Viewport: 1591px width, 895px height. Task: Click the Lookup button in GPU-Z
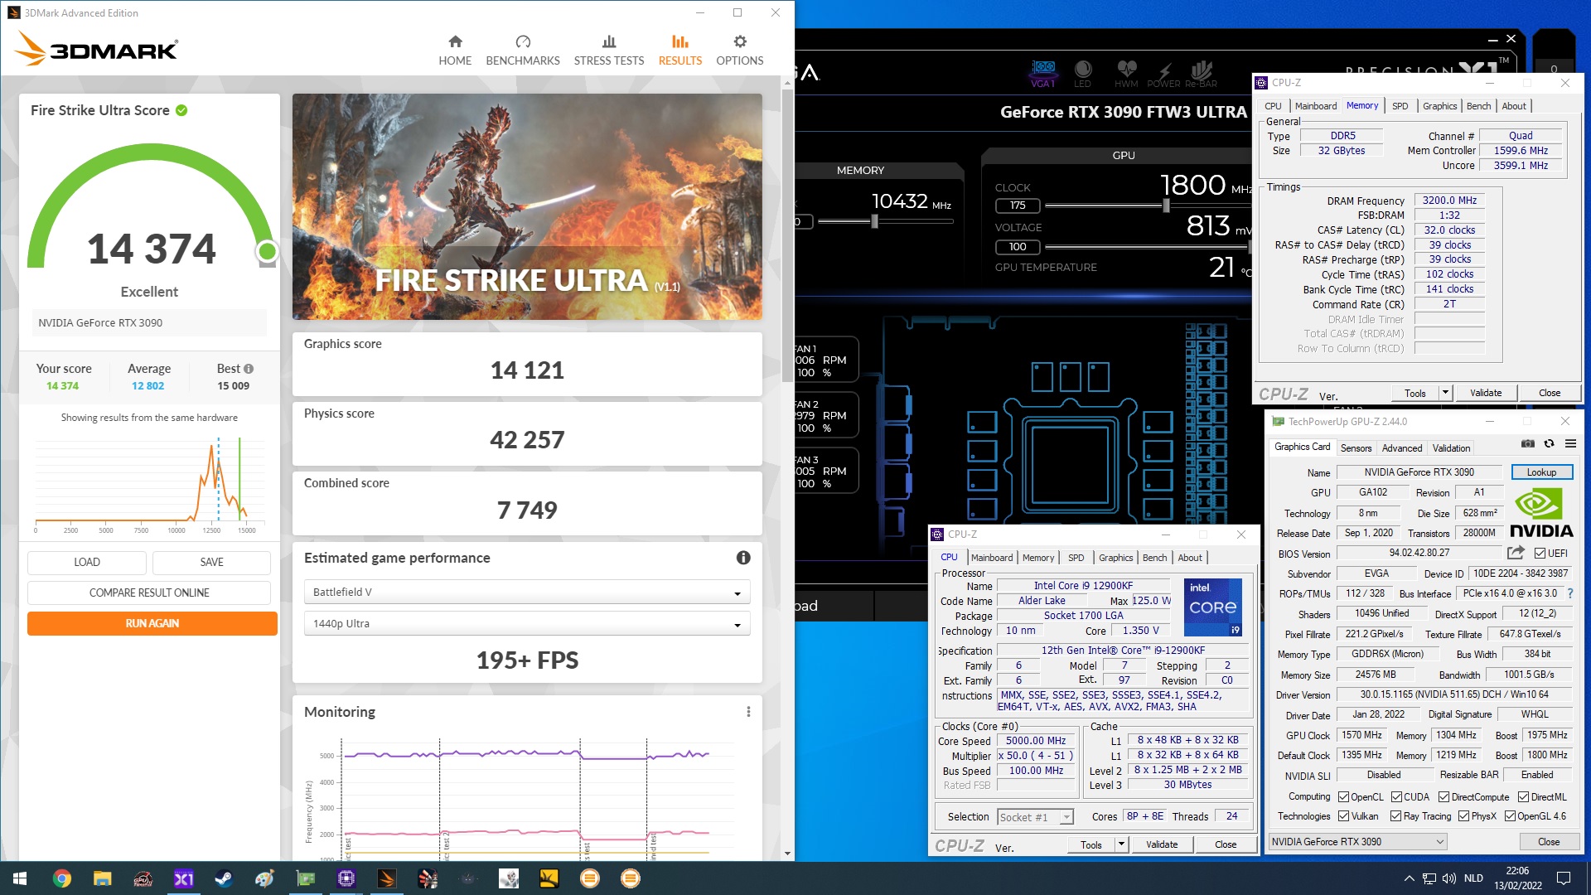click(x=1542, y=472)
